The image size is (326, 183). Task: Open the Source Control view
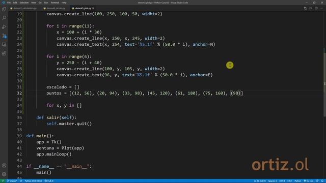pyautogui.click(x=4, y=36)
